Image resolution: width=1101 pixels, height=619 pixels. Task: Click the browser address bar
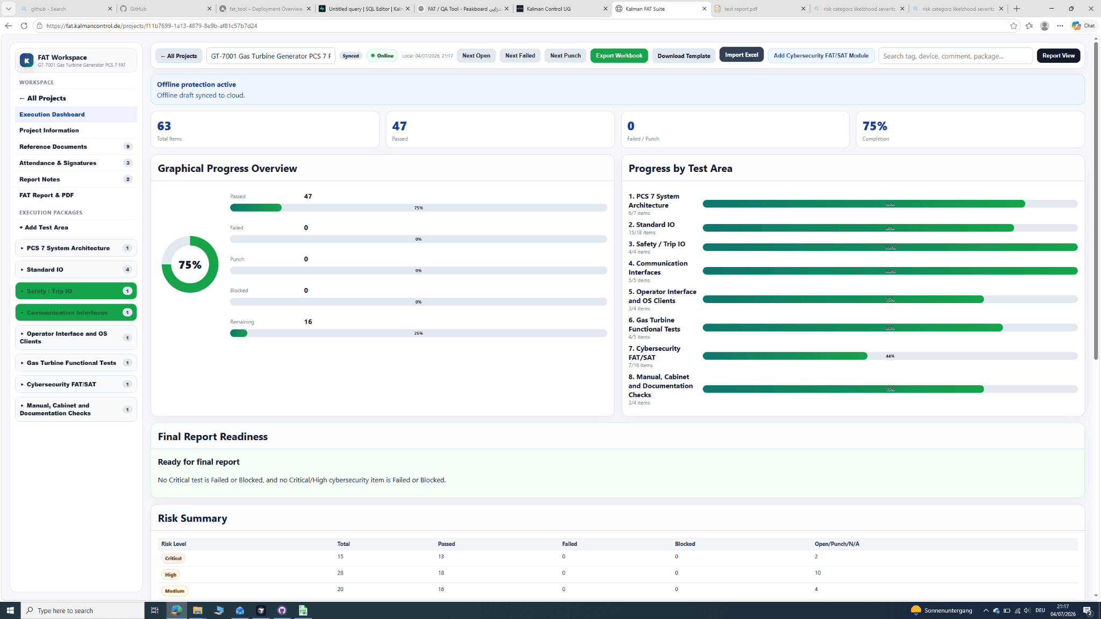tap(521, 26)
